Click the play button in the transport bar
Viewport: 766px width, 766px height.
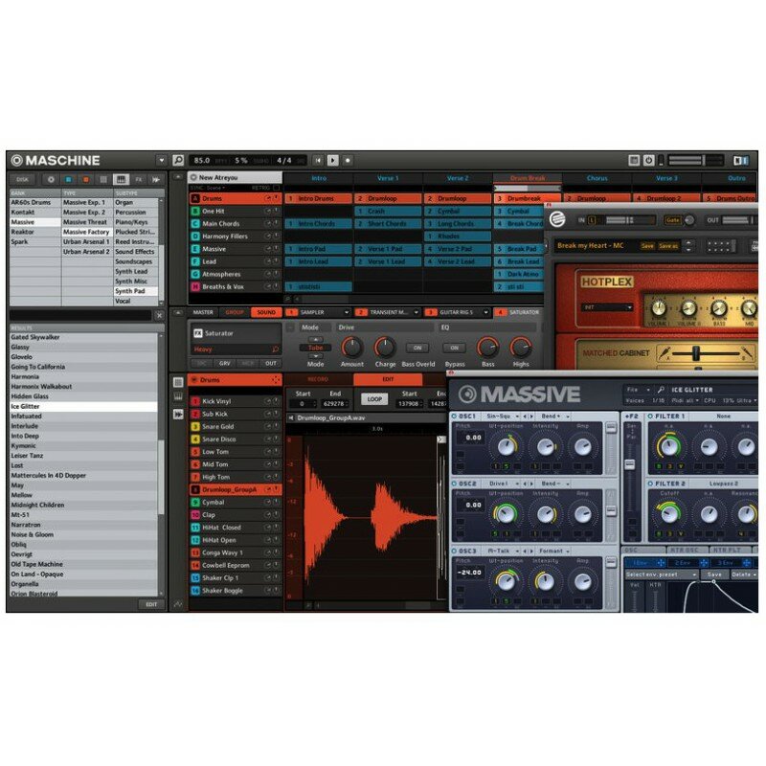tap(333, 160)
